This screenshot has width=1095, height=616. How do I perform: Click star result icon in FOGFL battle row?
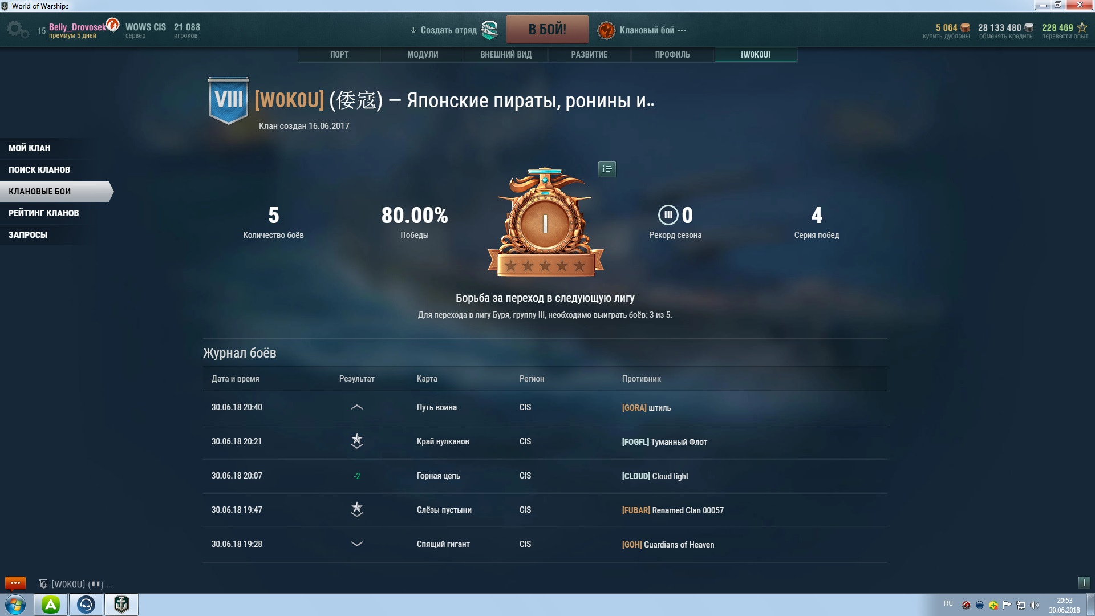tap(357, 441)
